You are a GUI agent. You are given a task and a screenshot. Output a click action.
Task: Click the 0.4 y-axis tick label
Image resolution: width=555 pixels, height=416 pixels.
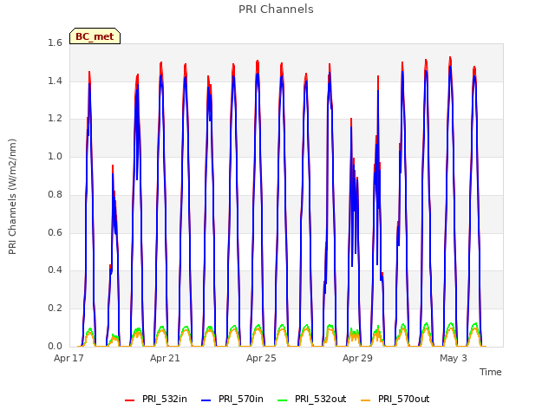pyautogui.click(x=55, y=270)
